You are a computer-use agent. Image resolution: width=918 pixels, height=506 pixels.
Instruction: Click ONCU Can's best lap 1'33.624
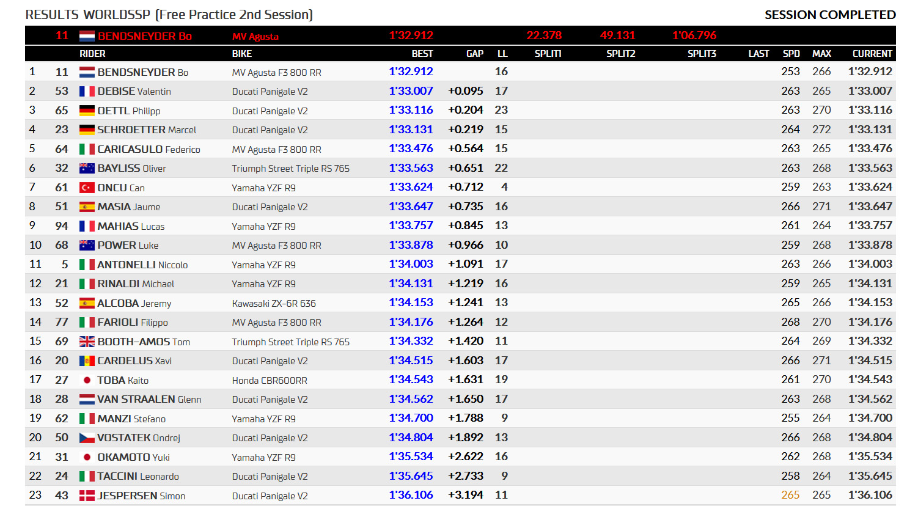pos(411,187)
